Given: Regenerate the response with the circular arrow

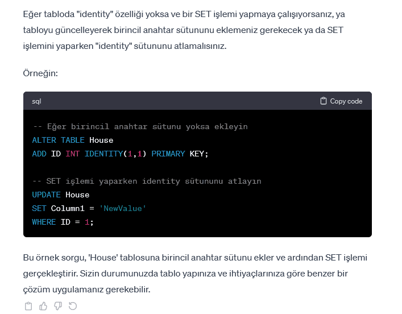Looking at the screenshot, I should click(73, 306).
